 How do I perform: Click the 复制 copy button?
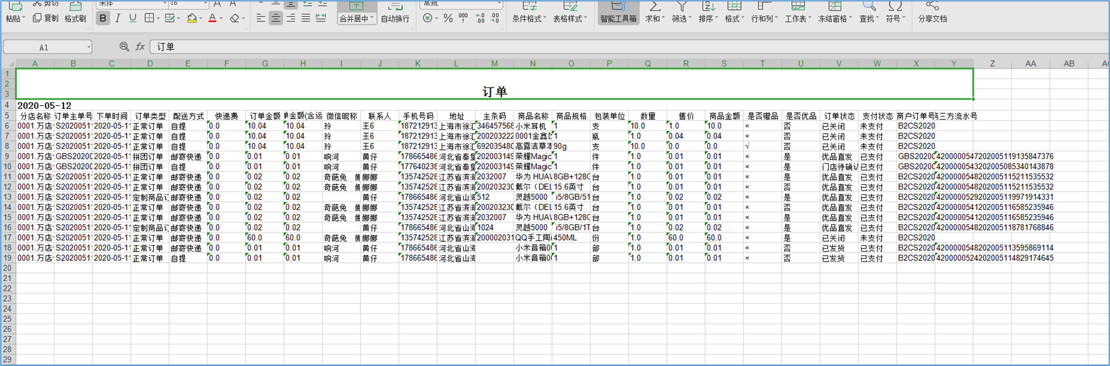[x=46, y=18]
